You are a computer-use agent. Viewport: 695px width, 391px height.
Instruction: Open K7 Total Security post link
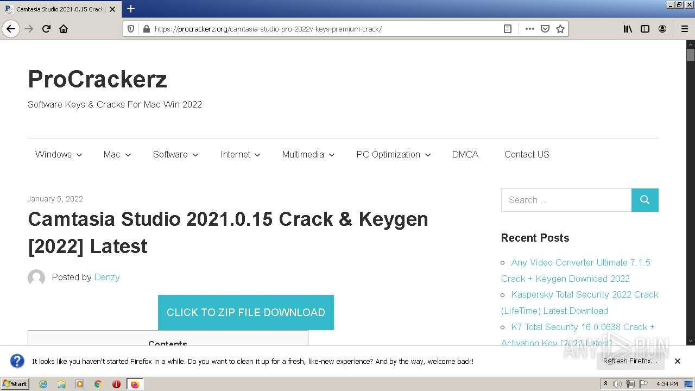click(x=578, y=335)
